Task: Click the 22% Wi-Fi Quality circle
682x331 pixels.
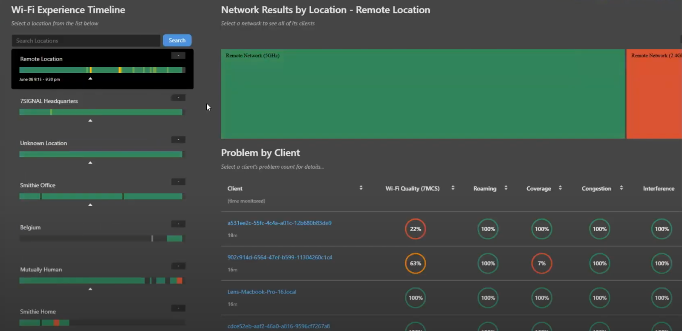Action: click(x=415, y=229)
